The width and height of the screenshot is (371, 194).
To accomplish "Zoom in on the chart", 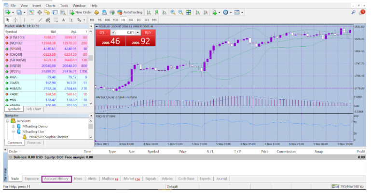I will coord(173,12).
